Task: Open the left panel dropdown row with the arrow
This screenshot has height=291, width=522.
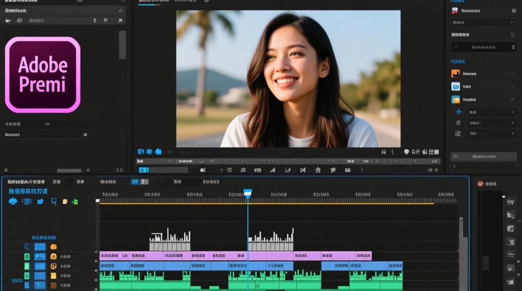Action: (x=46, y=135)
